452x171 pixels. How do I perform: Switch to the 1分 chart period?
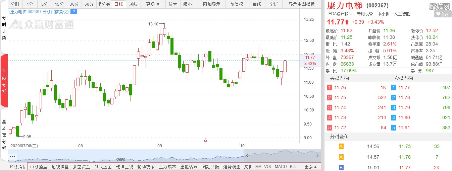30,4
